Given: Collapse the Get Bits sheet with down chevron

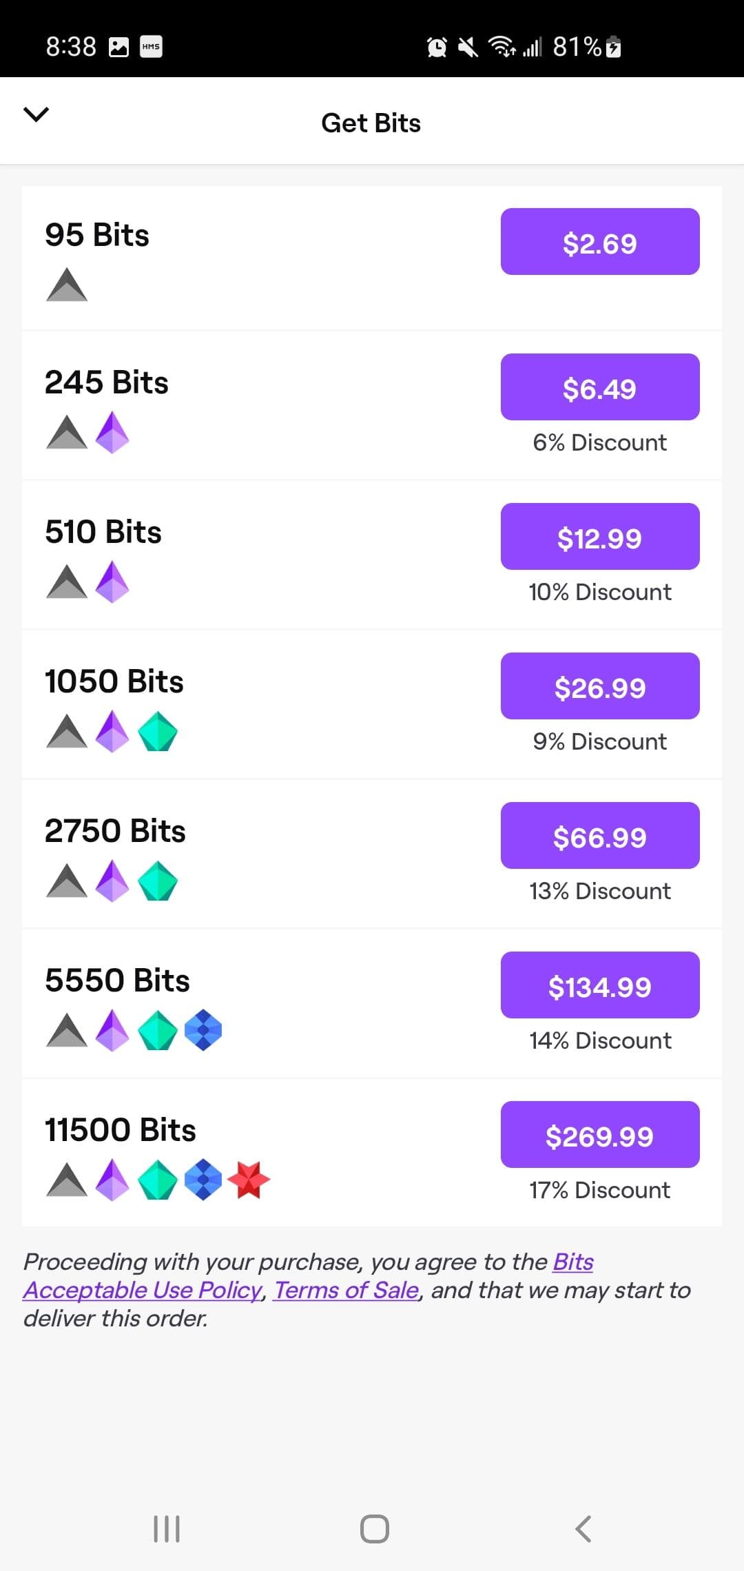Looking at the screenshot, I should tap(37, 114).
